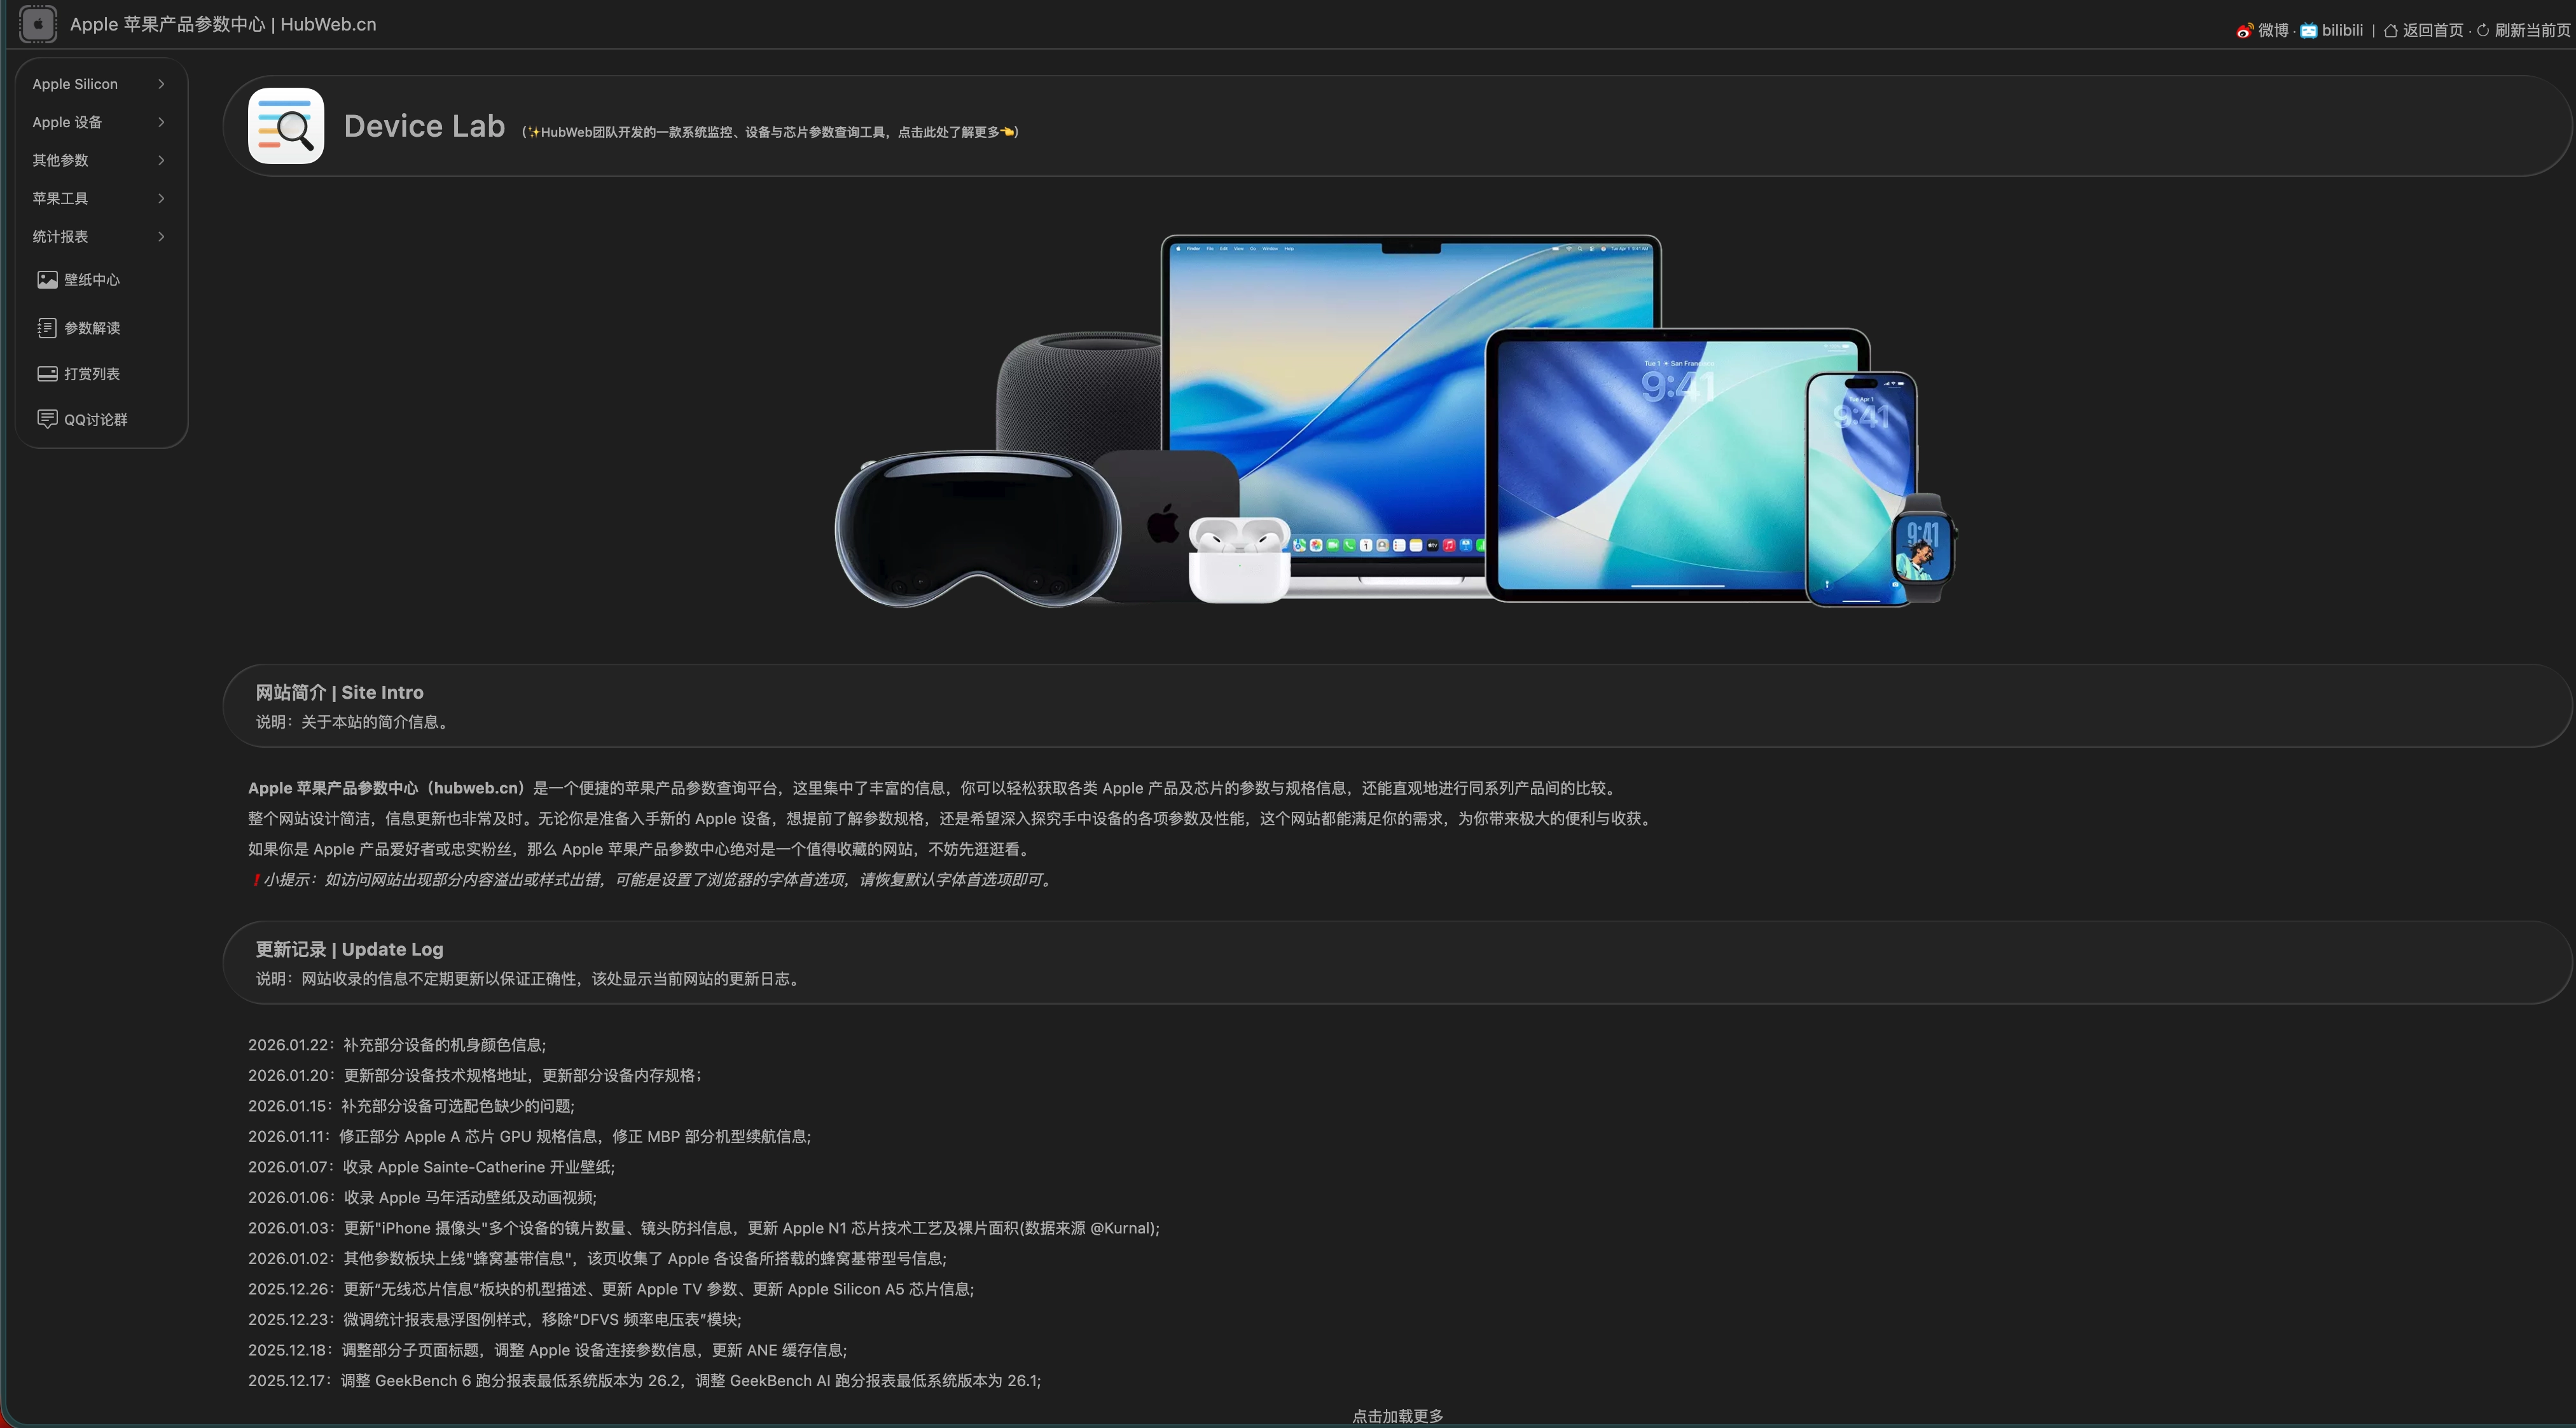Click the site title Apple 苹果产品参数中心
The image size is (2576, 1428).
click(223, 24)
